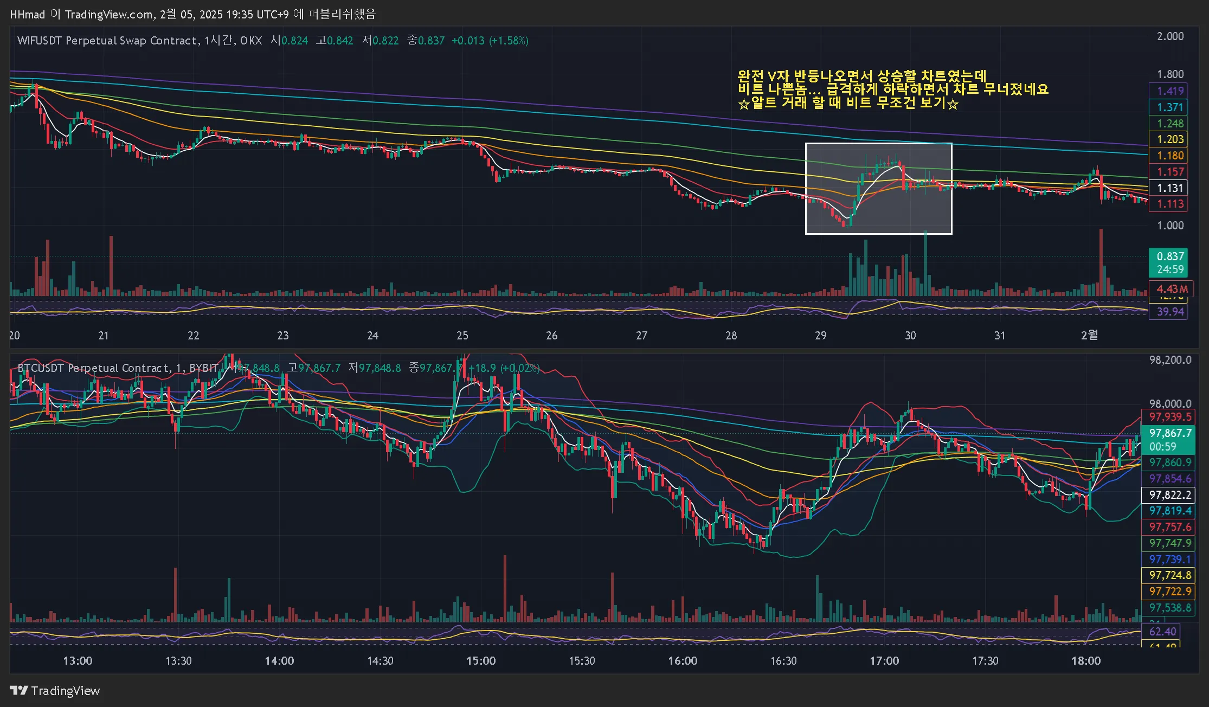Screen dimensions: 1209x707
Task: Click date label 29 on WIF time axis
Action: tap(821, 336)
